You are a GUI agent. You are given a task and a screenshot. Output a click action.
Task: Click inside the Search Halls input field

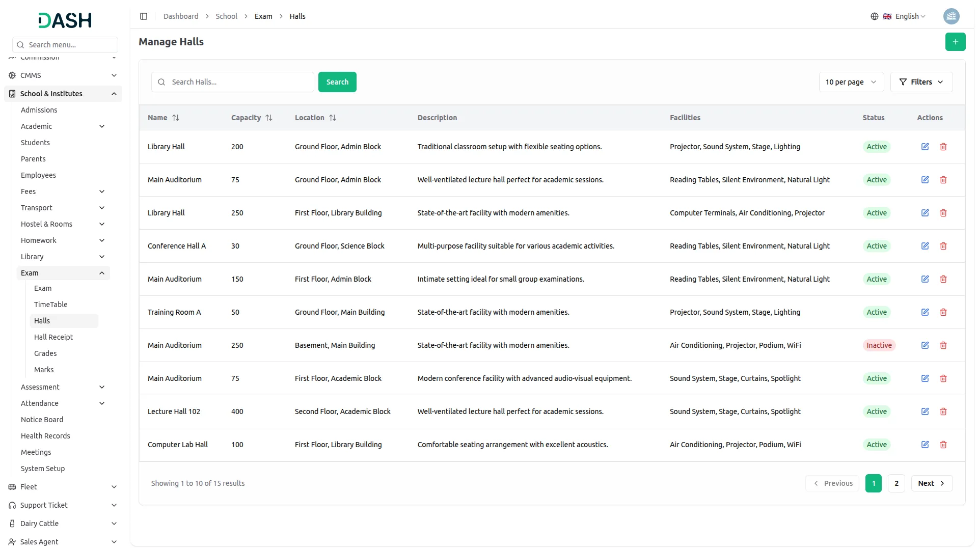tap(234, 82)
